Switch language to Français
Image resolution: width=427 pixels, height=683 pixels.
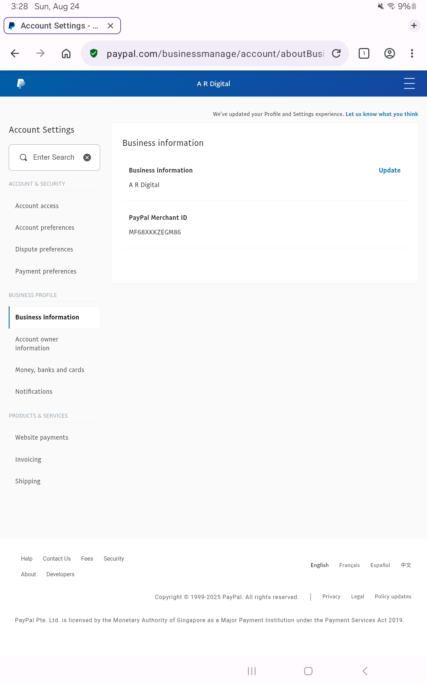coord(349,565)
